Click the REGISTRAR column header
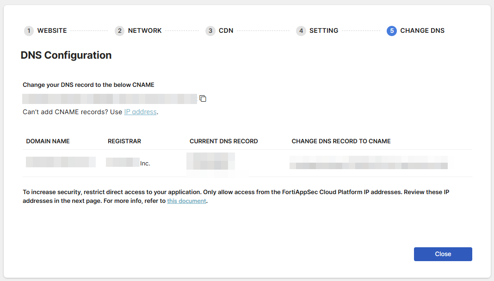Screen dimensions: 494x281 point(124,141)
